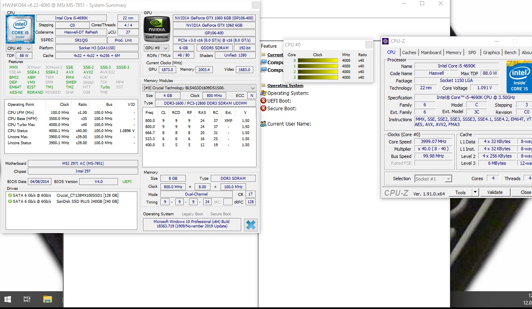This screenshot has width=532, height=309.
Task: Click the NVIDIA GeForce logo in HWiNFO
Action: (157, 29)
